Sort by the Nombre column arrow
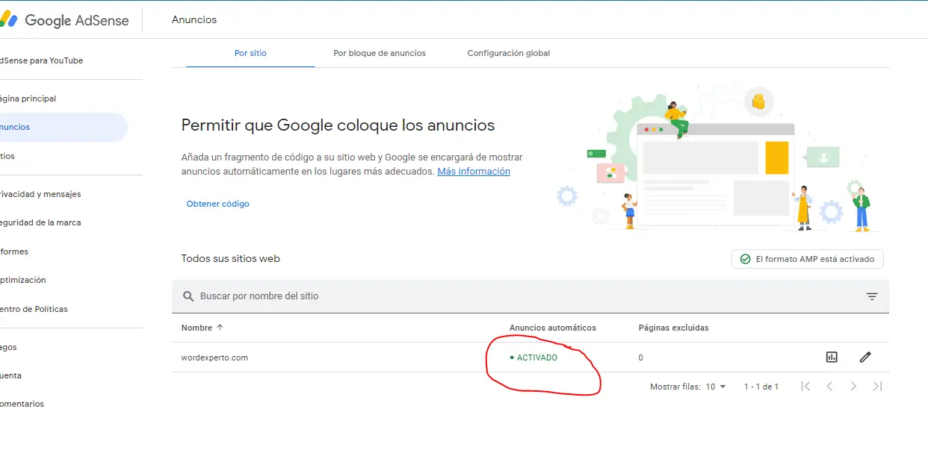 point(220,328)
